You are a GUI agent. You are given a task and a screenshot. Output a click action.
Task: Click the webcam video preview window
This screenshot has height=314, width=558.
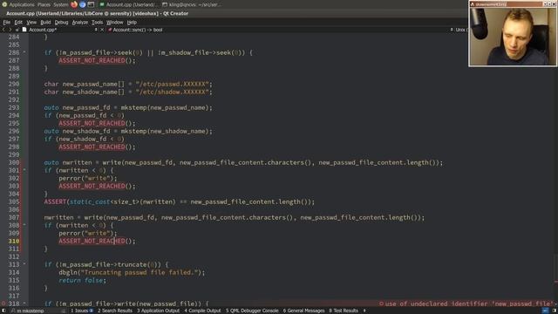(513, 37)
